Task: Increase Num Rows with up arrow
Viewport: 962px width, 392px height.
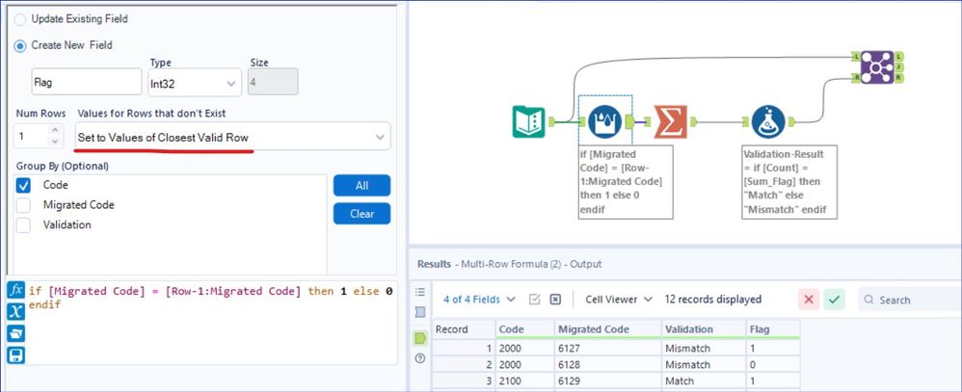Action: (55, 130)
